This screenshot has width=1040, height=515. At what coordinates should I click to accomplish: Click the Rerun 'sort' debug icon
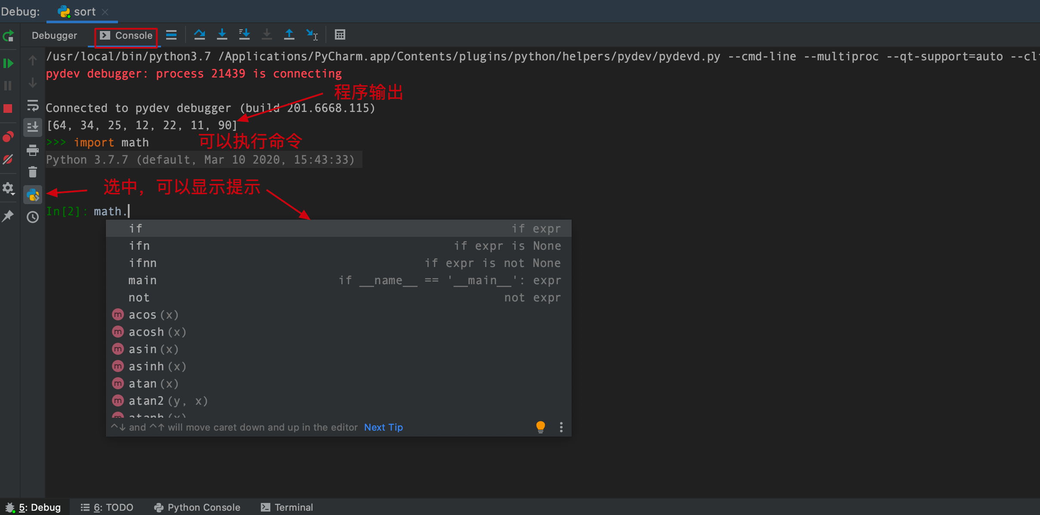(x=9, y=36)
